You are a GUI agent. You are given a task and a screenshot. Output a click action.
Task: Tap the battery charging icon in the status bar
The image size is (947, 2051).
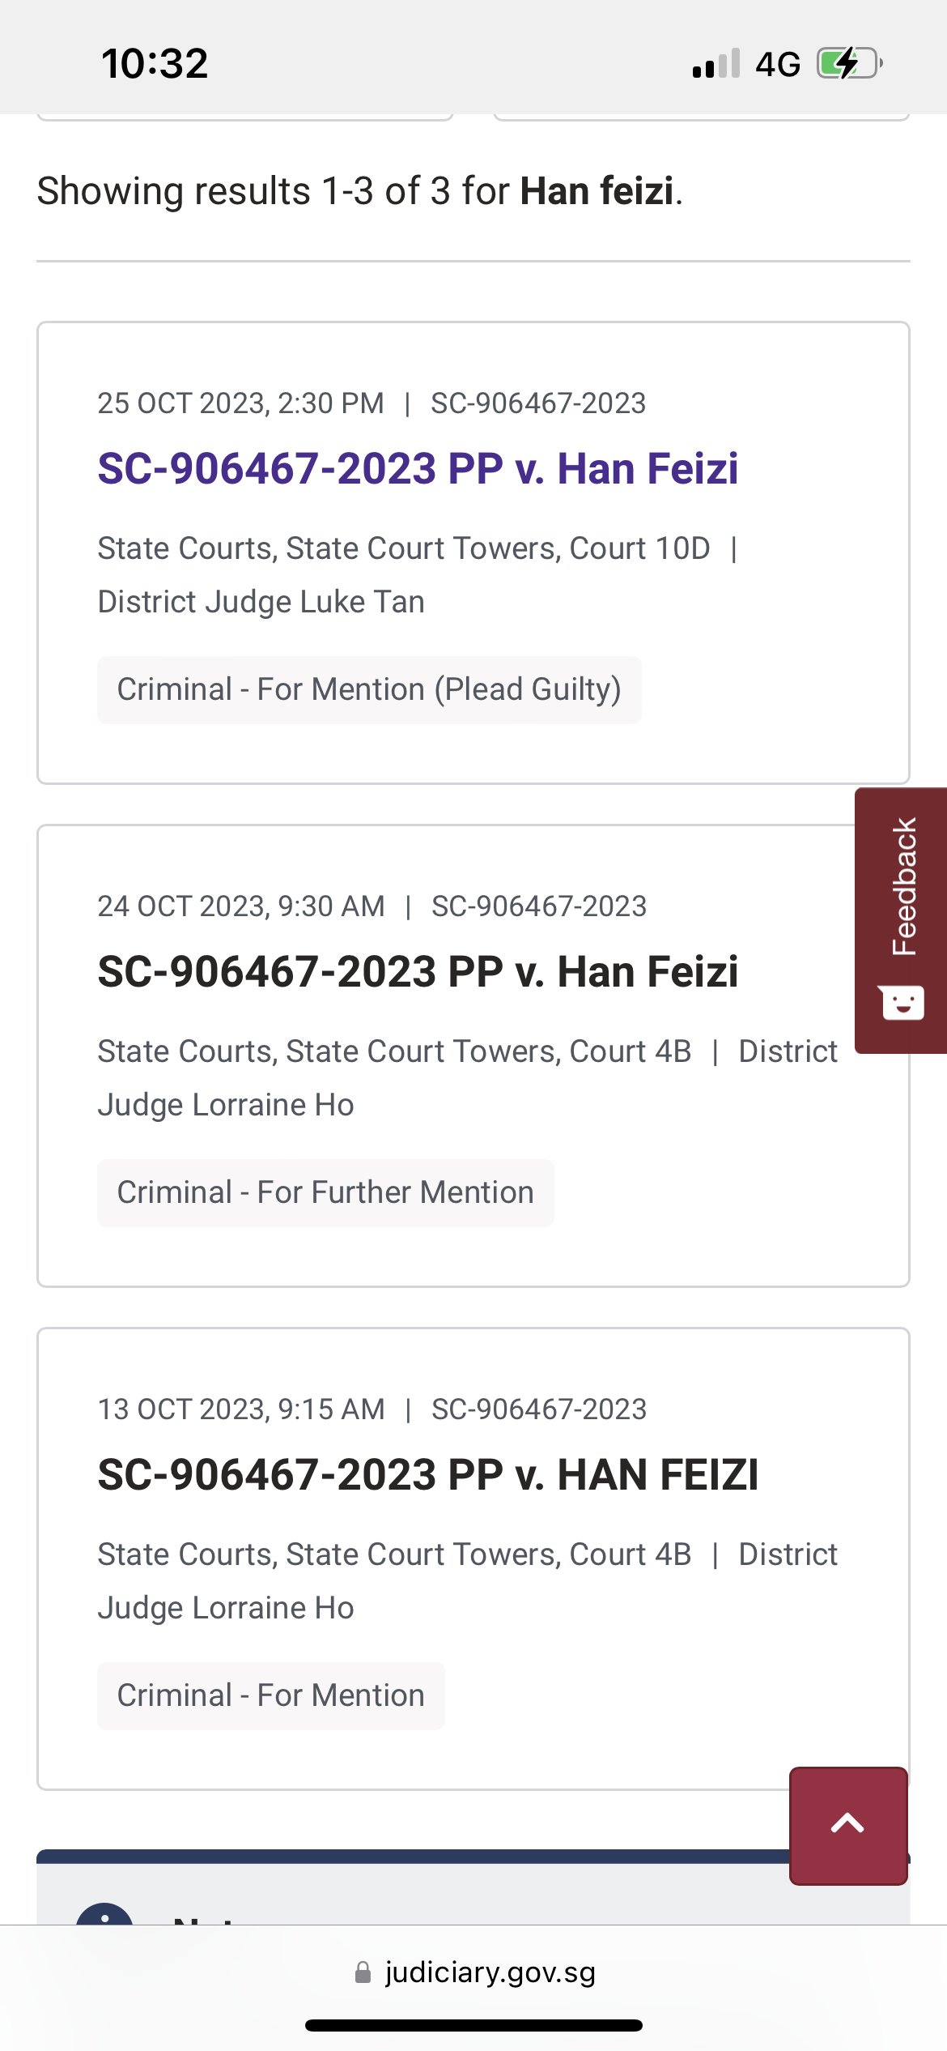pos(849,63)
